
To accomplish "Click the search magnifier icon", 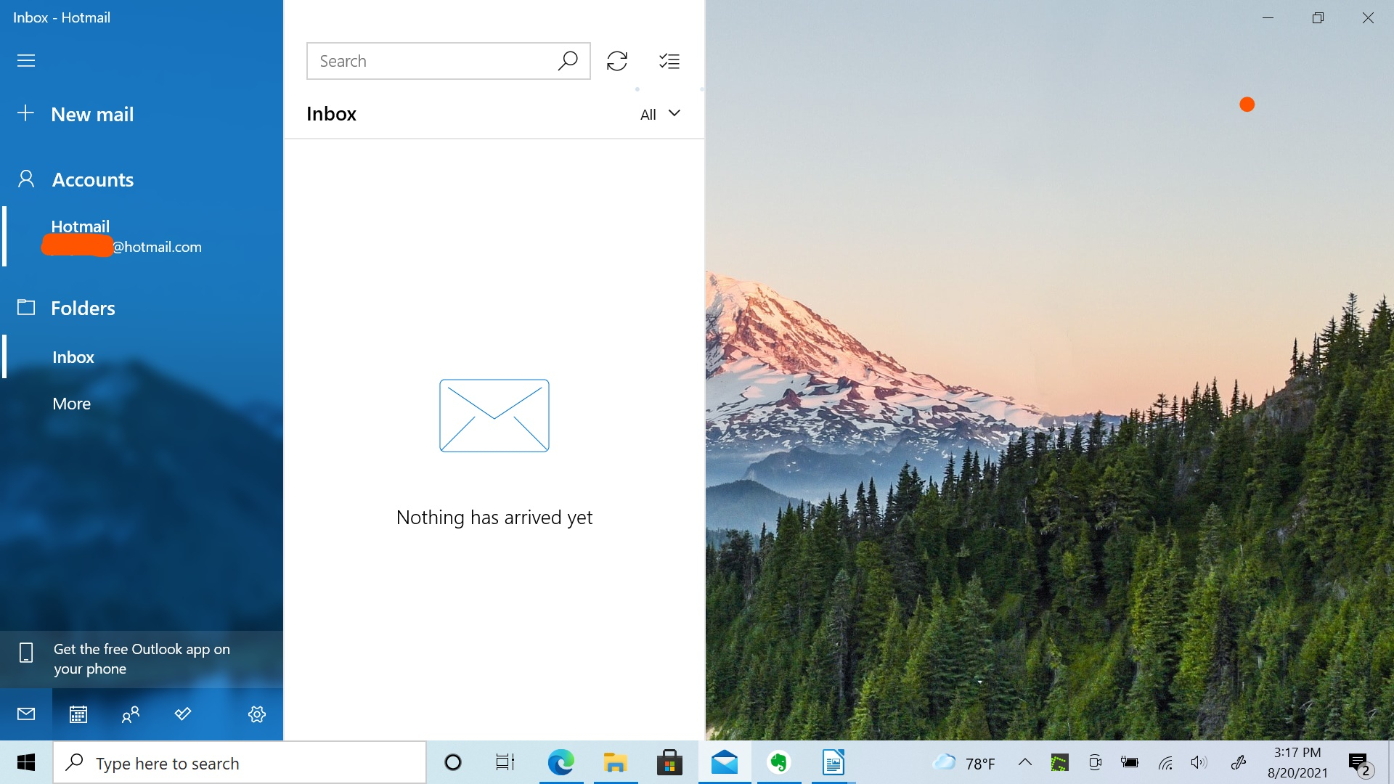I will (568, 61).
